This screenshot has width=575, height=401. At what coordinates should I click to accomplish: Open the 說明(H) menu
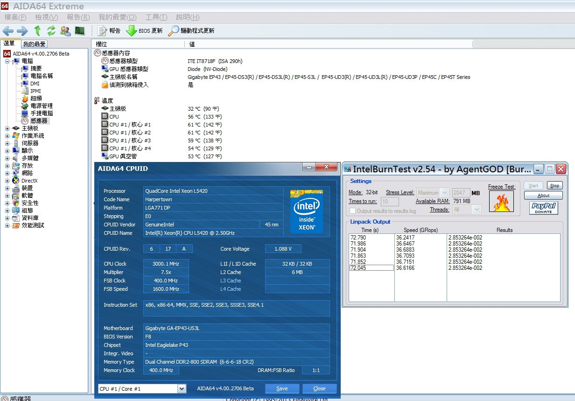[x=188, y=17]
